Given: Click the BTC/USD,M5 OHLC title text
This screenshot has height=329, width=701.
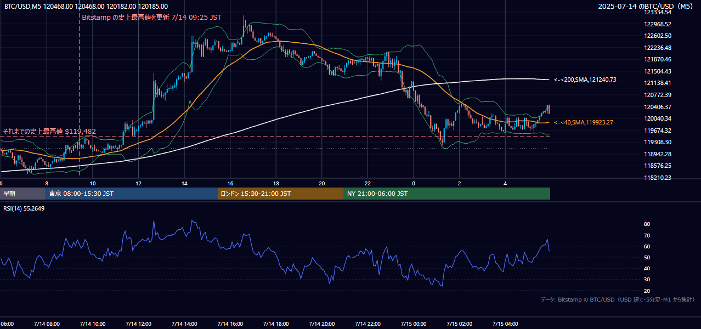Looking at the screenshot, I should [86, 7].
